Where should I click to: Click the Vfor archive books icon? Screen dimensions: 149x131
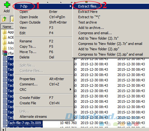(x=5, y=53)
